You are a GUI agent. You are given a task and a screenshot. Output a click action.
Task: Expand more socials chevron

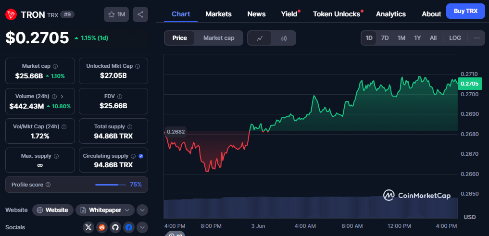point(142,227)
